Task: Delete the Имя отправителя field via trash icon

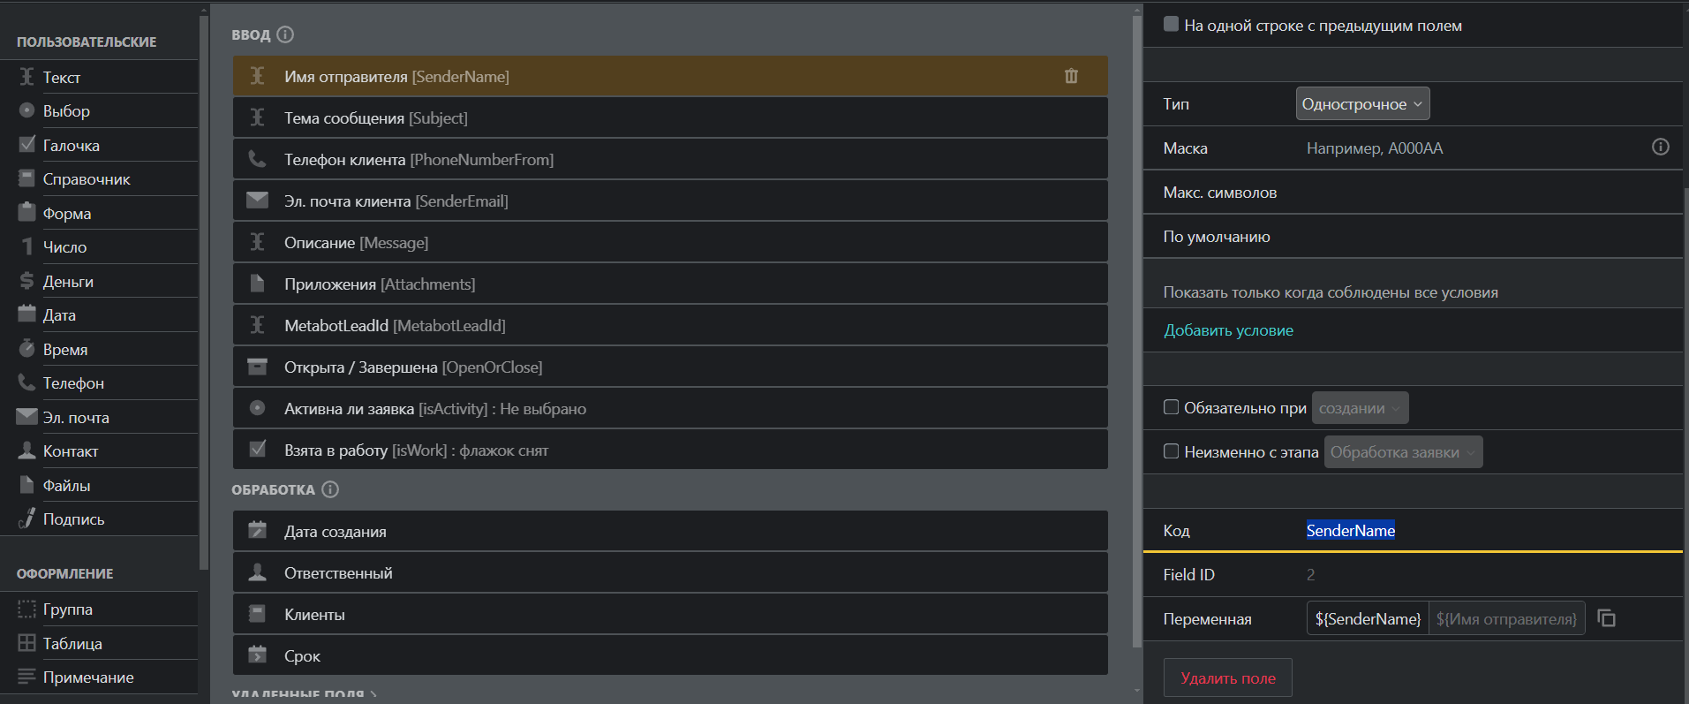Action: click(1071, 76)
